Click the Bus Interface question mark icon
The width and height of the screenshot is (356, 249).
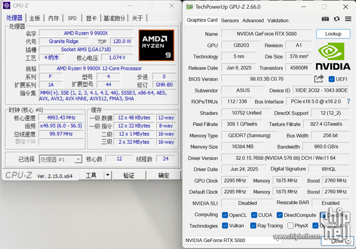348,101
